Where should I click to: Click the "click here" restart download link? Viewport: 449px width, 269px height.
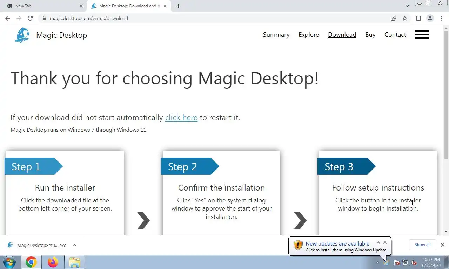coord(181,117)
